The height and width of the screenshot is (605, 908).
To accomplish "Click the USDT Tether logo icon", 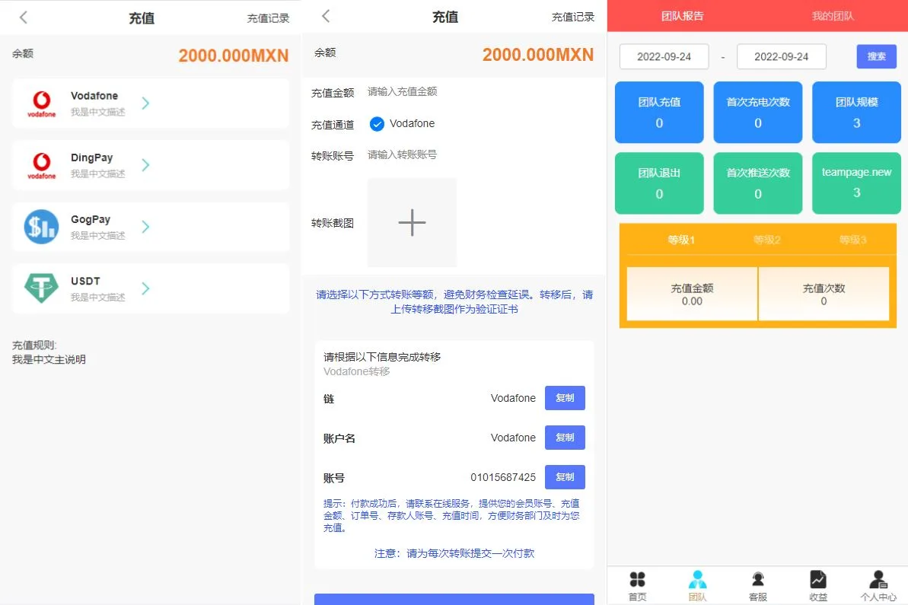I will click(x=41, y=288).
